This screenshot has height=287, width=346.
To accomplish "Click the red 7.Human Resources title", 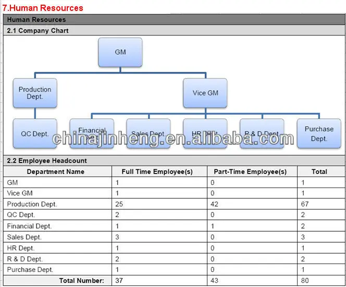I will [43, 8].
